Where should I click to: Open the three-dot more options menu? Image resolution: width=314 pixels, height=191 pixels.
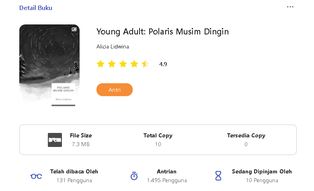[290, 7]
